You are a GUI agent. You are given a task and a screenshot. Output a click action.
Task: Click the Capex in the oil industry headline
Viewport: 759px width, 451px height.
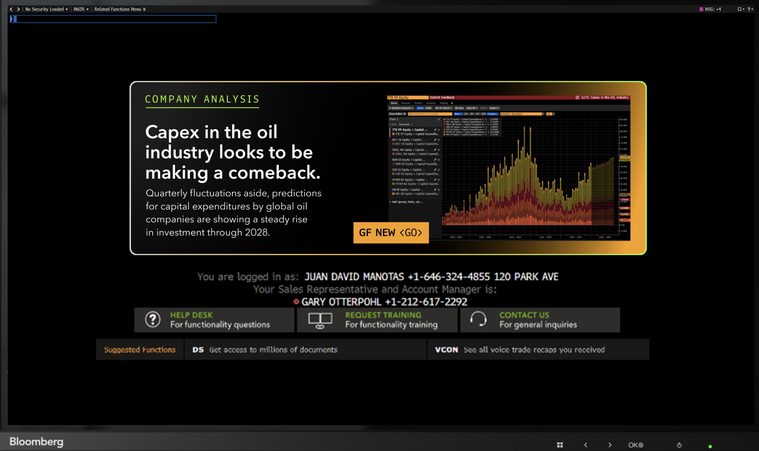(x=233, y=152)
